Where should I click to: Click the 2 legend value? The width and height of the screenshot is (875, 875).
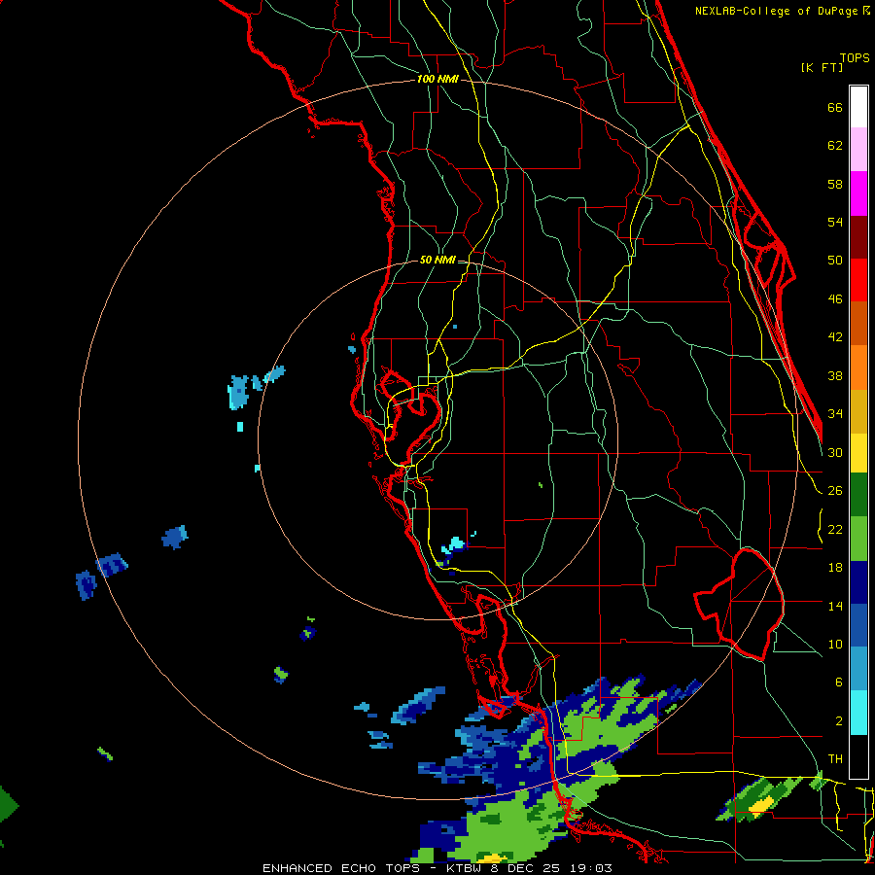[839, 720]
